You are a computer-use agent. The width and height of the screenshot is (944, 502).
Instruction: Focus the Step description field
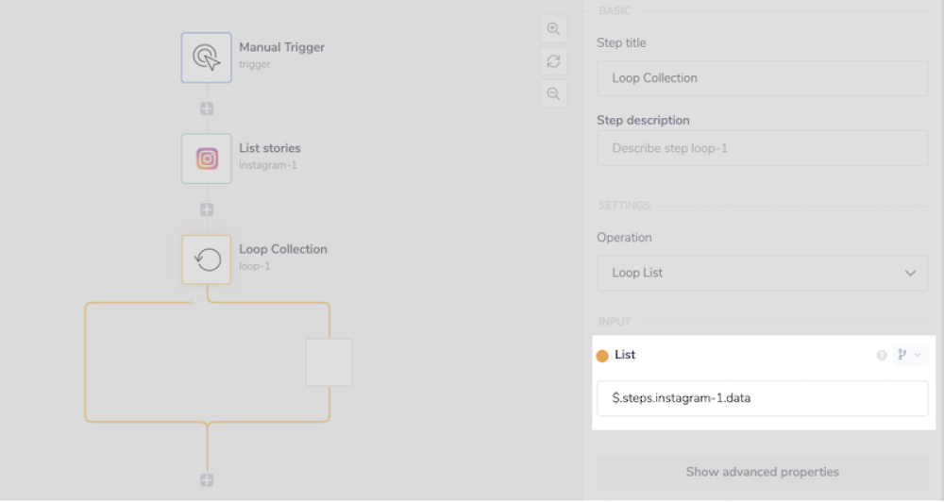point(762,148)
